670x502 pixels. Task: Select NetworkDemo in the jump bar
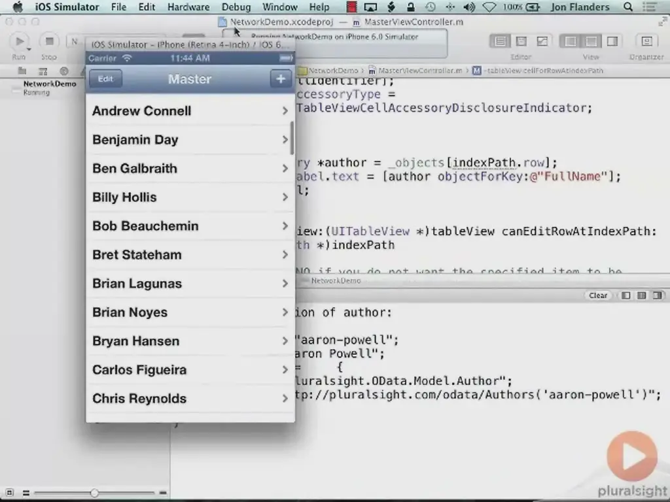click(328, 71)
